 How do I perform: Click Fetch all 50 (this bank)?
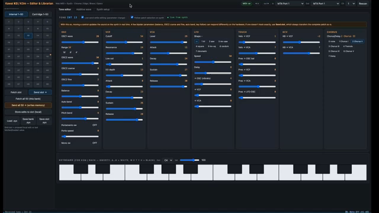click(x=28, y=99)
